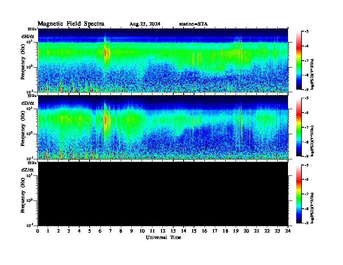This screenshot has height=265, width=343.
Task: Click the dZ/dt color scale bar
Action: coord(299,194)
